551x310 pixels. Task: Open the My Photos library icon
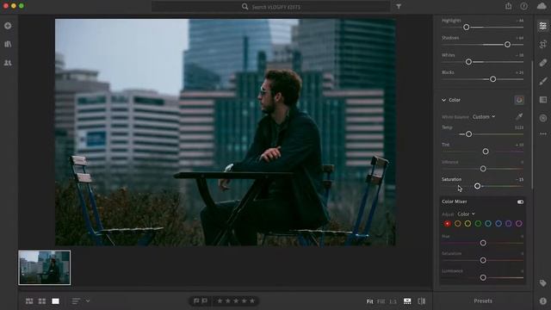point(8,44)
